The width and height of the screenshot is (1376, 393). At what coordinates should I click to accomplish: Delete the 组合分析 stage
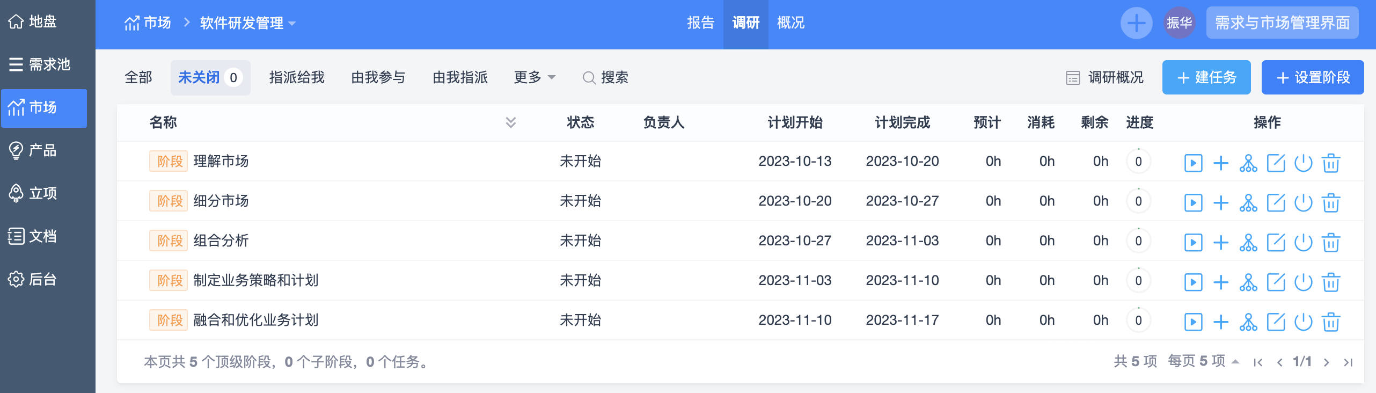(1331, 242)
